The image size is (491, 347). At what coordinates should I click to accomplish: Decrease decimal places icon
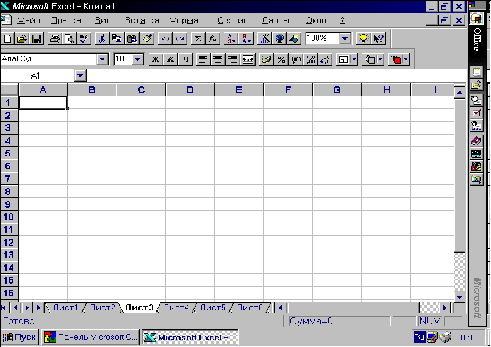point(325,60)
